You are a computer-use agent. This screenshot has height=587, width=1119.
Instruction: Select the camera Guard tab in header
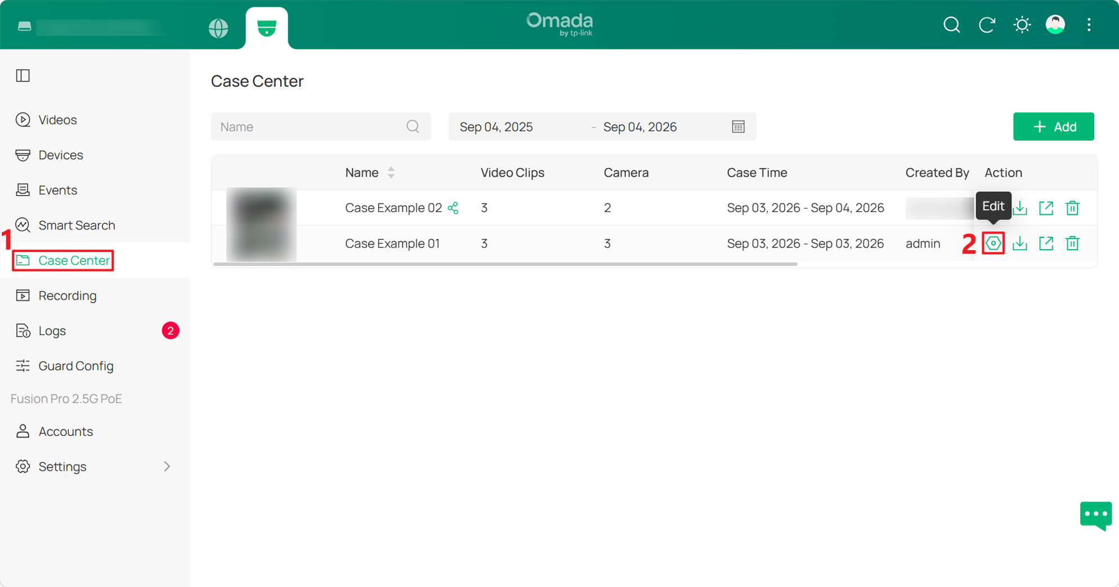267,28
